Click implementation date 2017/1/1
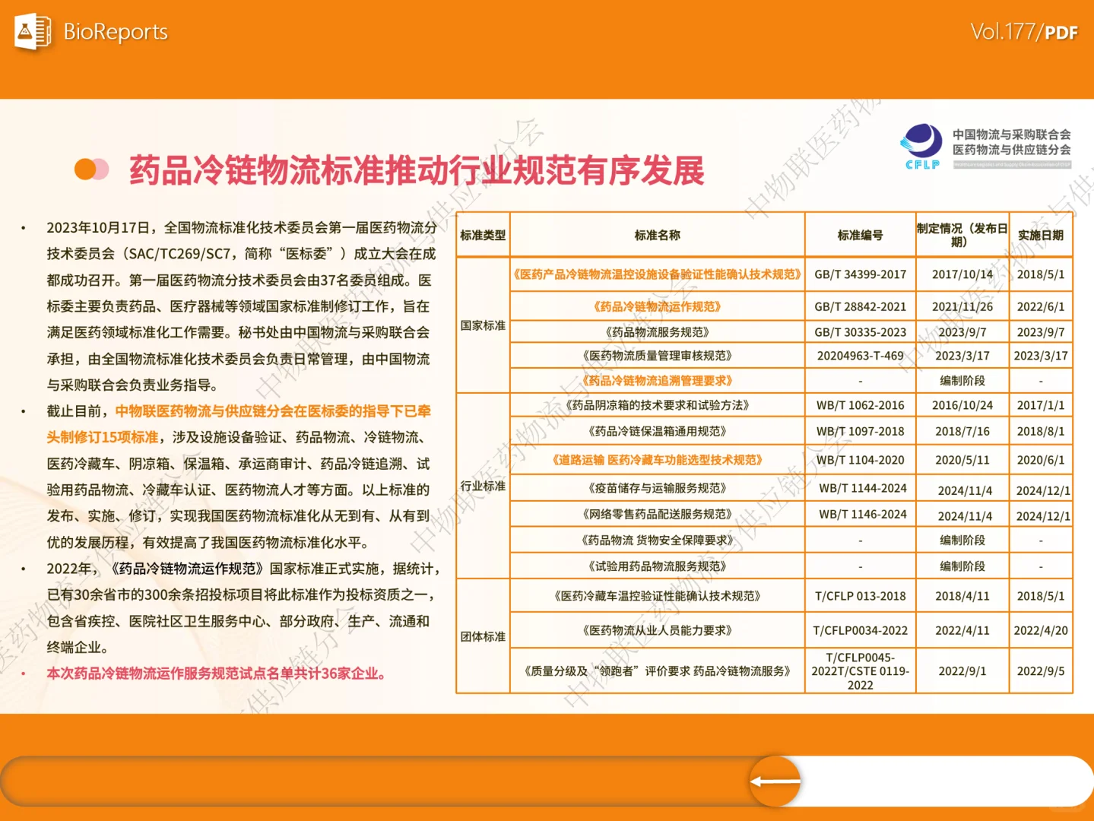The image size is (1094, 821). 1041,406
